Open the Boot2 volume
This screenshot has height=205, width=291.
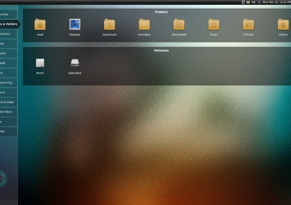(x=40, y=66)
